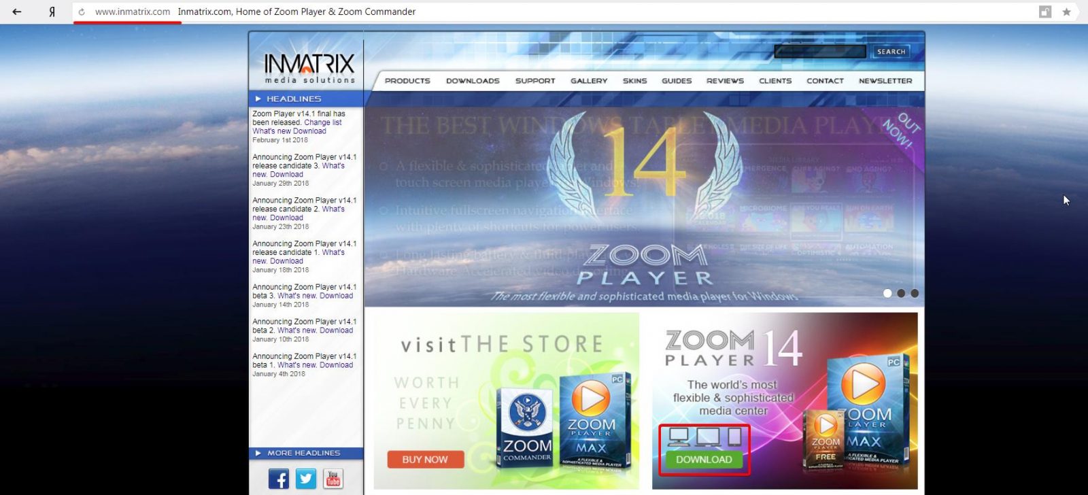Screen dimensions: 1088x495
Task: Open the Guides menu item
Action: pyautogui.click(x=677, y=81)
